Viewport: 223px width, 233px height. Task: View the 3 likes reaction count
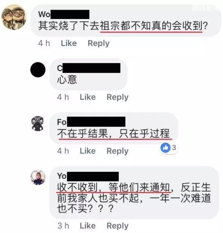174,148
